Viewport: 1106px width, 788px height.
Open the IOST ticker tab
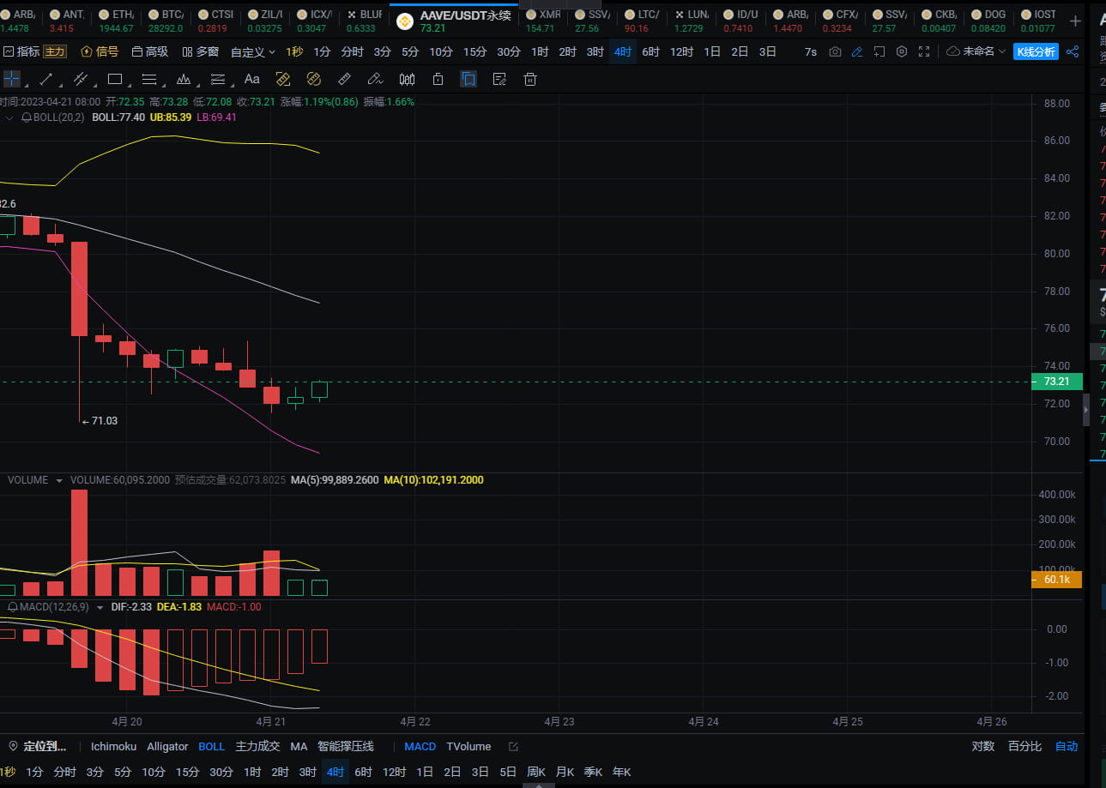point(1038,21)
